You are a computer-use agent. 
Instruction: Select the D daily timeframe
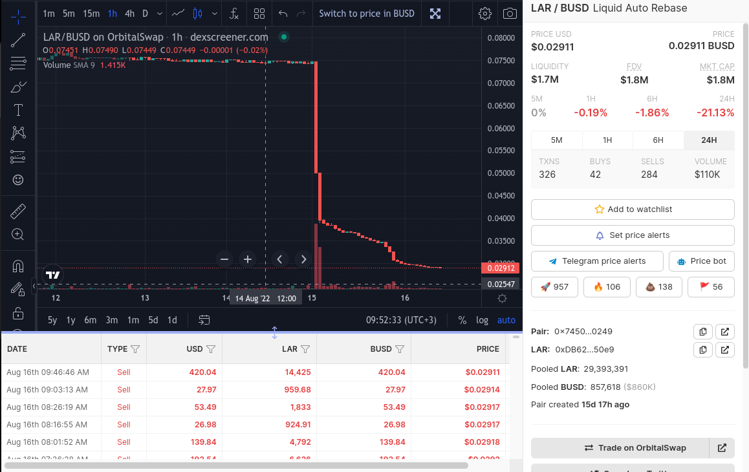[x=146, y=14]
